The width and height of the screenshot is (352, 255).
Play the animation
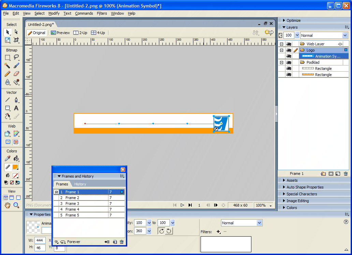coord(182,205)
